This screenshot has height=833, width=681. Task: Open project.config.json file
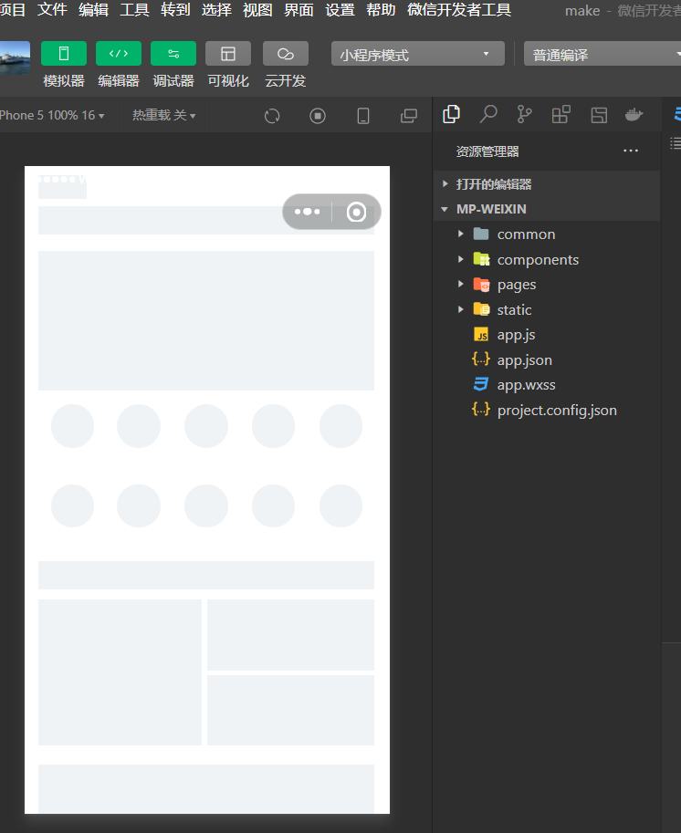tap(556, 411)
